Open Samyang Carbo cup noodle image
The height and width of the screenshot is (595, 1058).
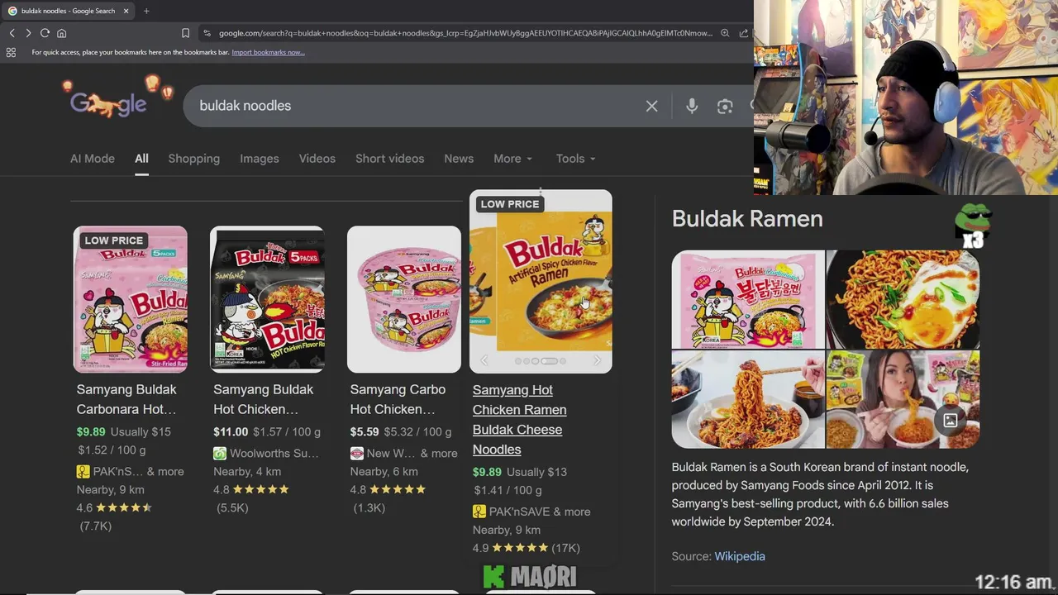tap(404, 299)
